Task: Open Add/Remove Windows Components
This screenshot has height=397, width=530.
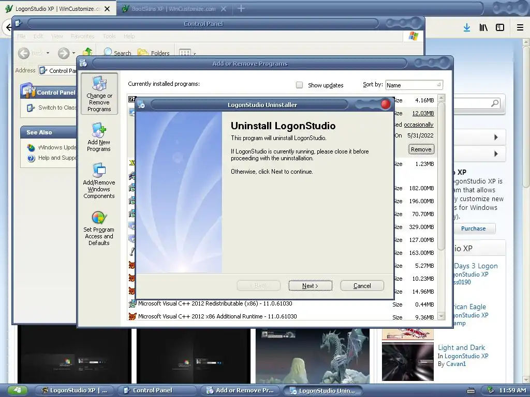Action: pyautogui.click(x=99, y=181)
